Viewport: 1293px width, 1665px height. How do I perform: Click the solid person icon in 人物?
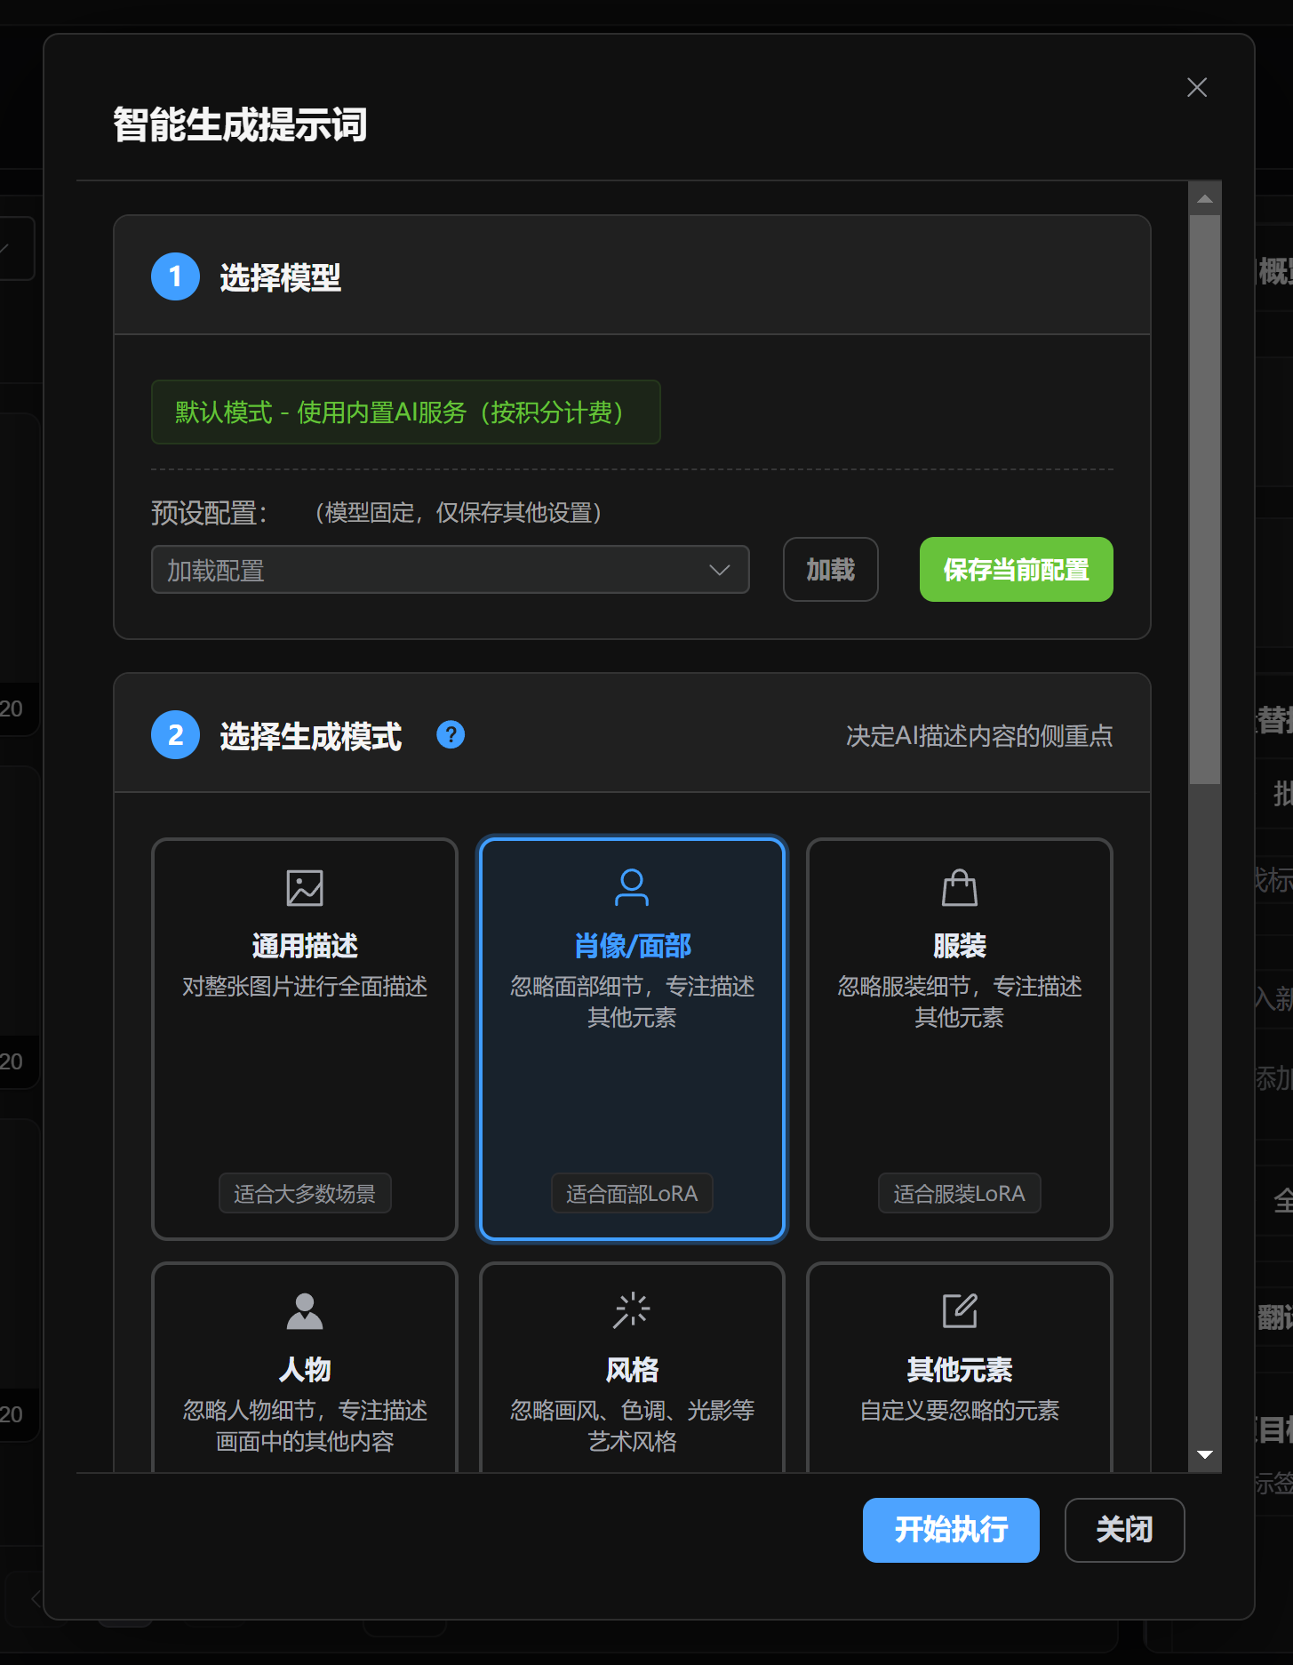305,1310
